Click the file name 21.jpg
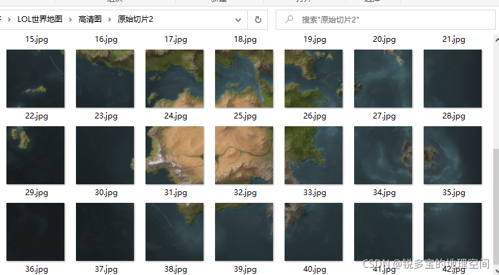Screen dimensions: 499x275 (x=454, y=39)
